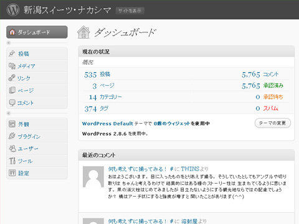299x224 pixels.
Task: Open the 溶射屋 commenter name link
Action: (189, 222)
